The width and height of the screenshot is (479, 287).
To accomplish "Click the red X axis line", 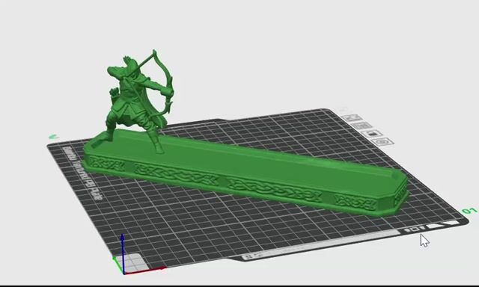I will click(145, 271).
